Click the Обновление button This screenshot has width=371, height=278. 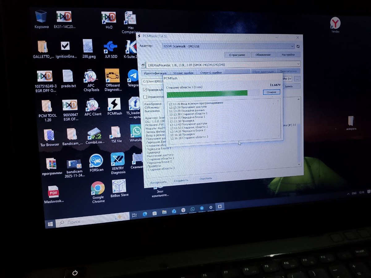click(263, 55)
